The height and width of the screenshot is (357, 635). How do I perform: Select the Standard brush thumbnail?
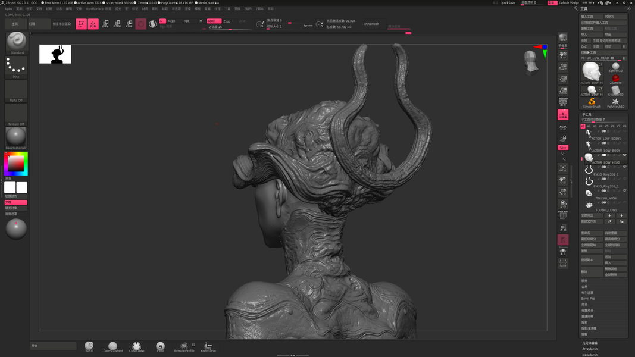pos(17,43)
